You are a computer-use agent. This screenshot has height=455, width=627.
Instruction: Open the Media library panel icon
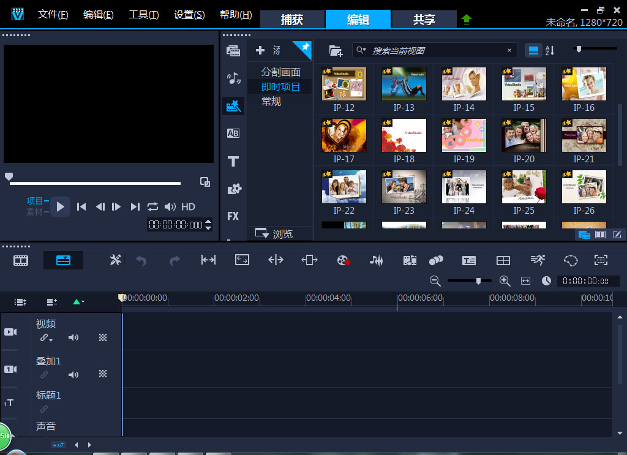point(233,51)
